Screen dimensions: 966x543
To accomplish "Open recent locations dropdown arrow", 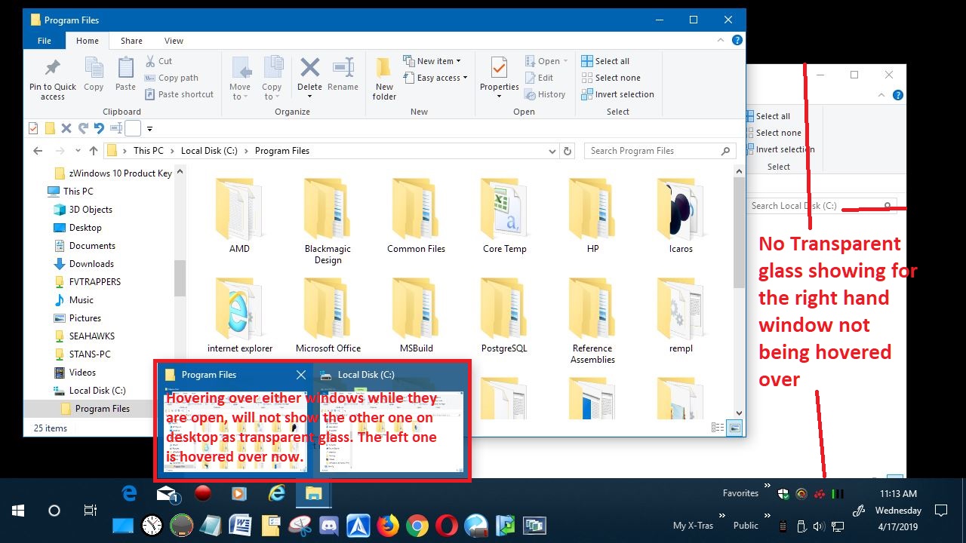I will tap(77, 151).
